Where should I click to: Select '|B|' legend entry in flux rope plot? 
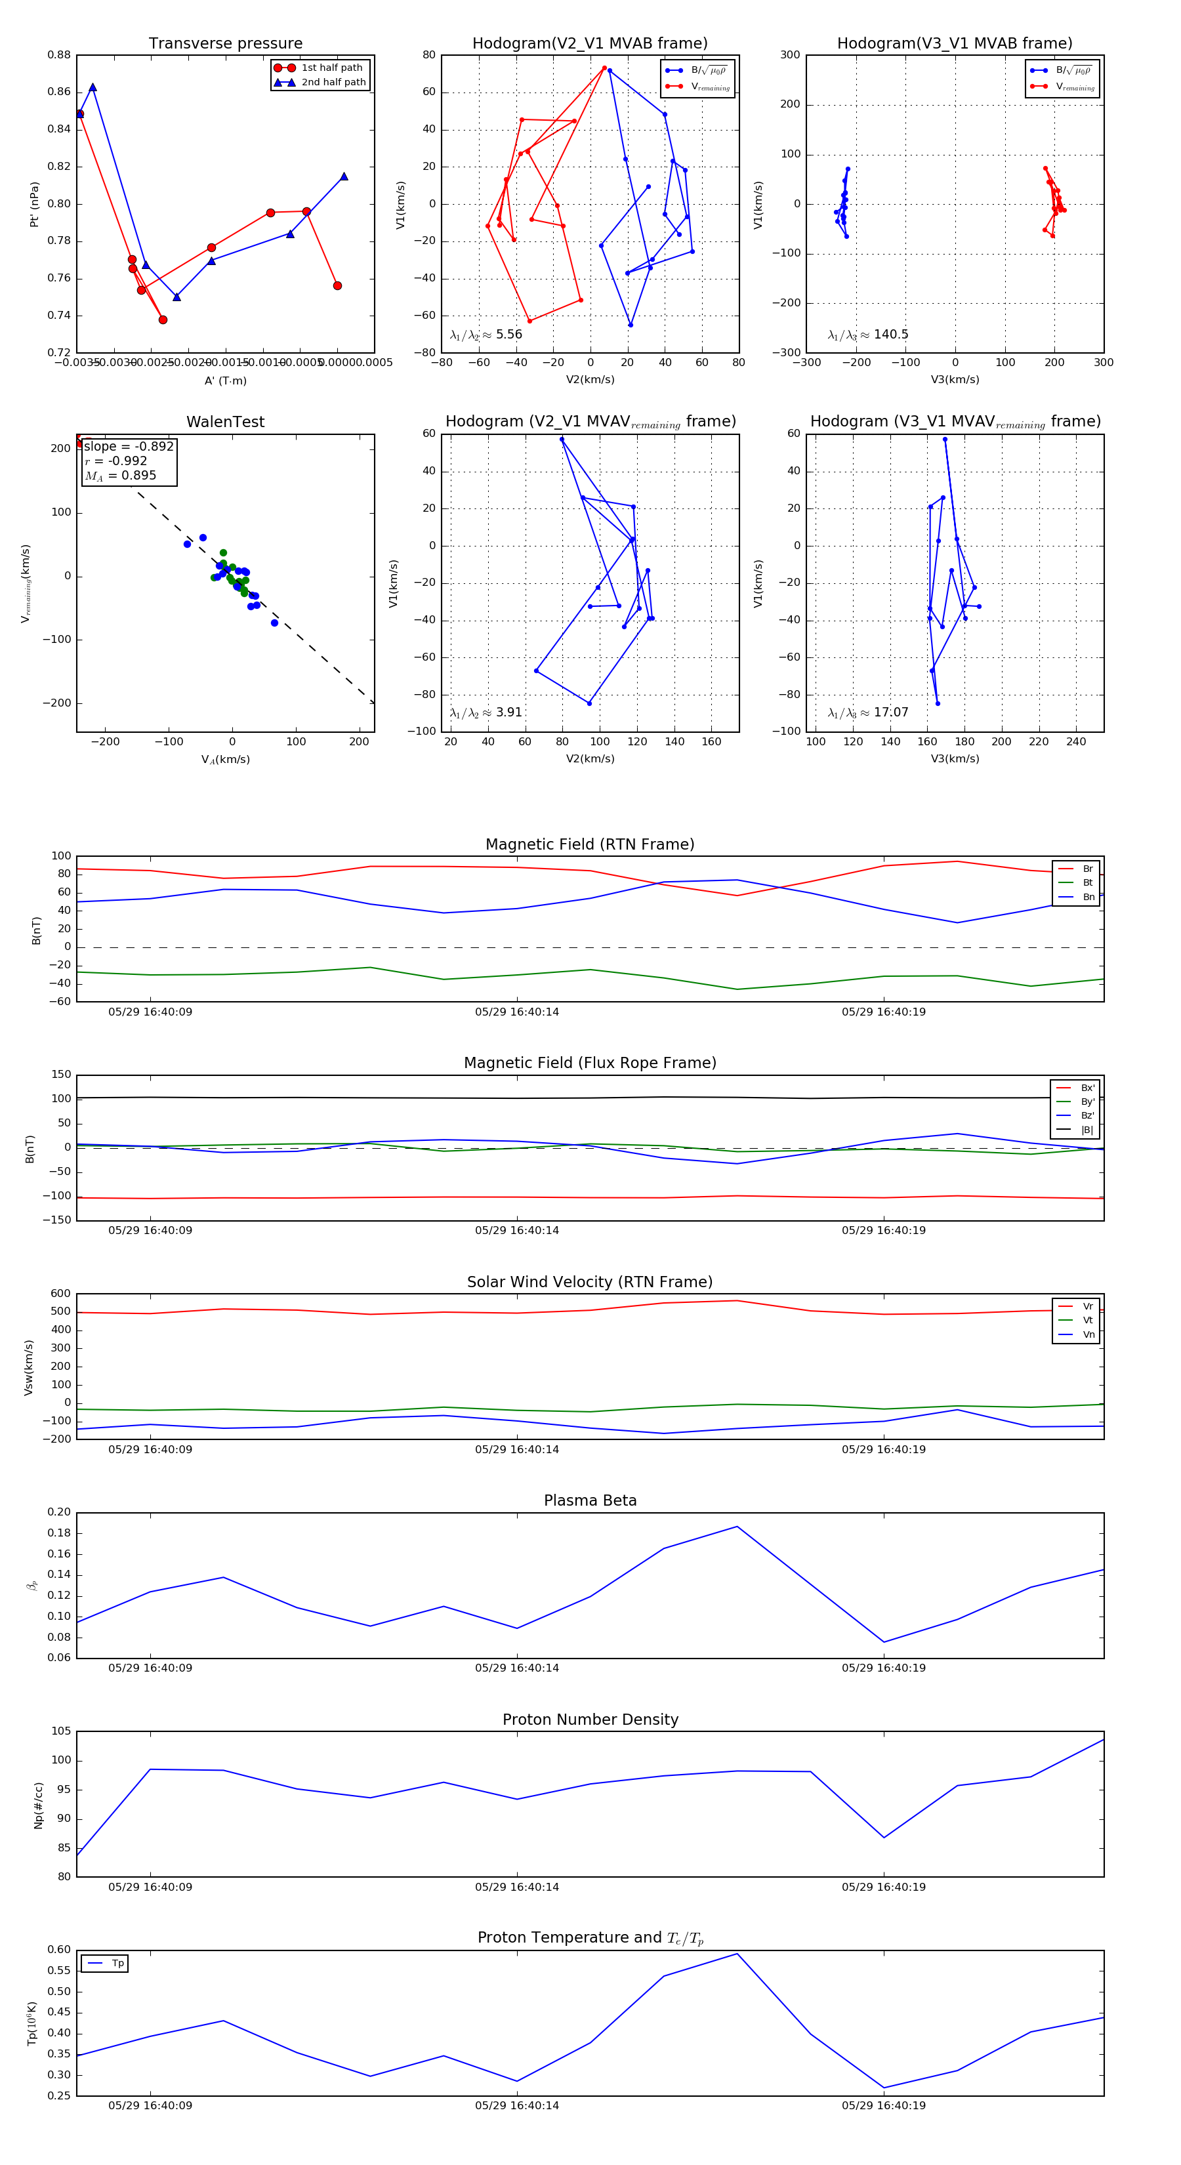pyautogui.click(x=1075, y=1130)
